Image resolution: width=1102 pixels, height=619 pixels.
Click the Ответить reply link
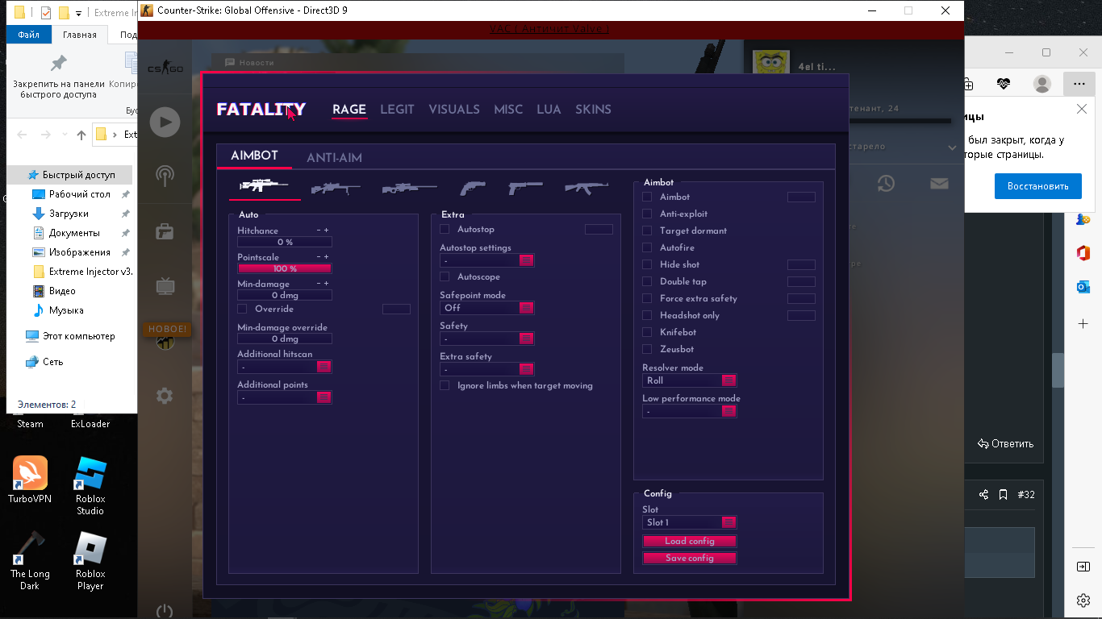pyautogui.click(x=1005, y=443)
